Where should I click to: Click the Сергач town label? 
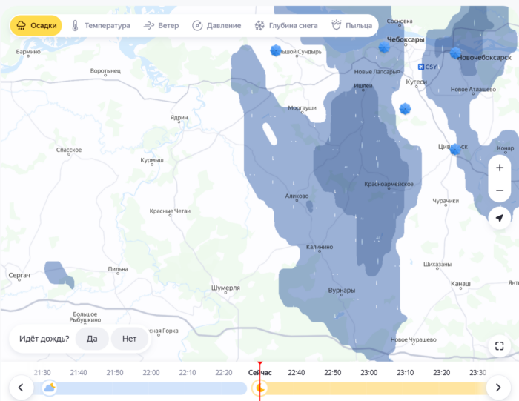(19, 275)
